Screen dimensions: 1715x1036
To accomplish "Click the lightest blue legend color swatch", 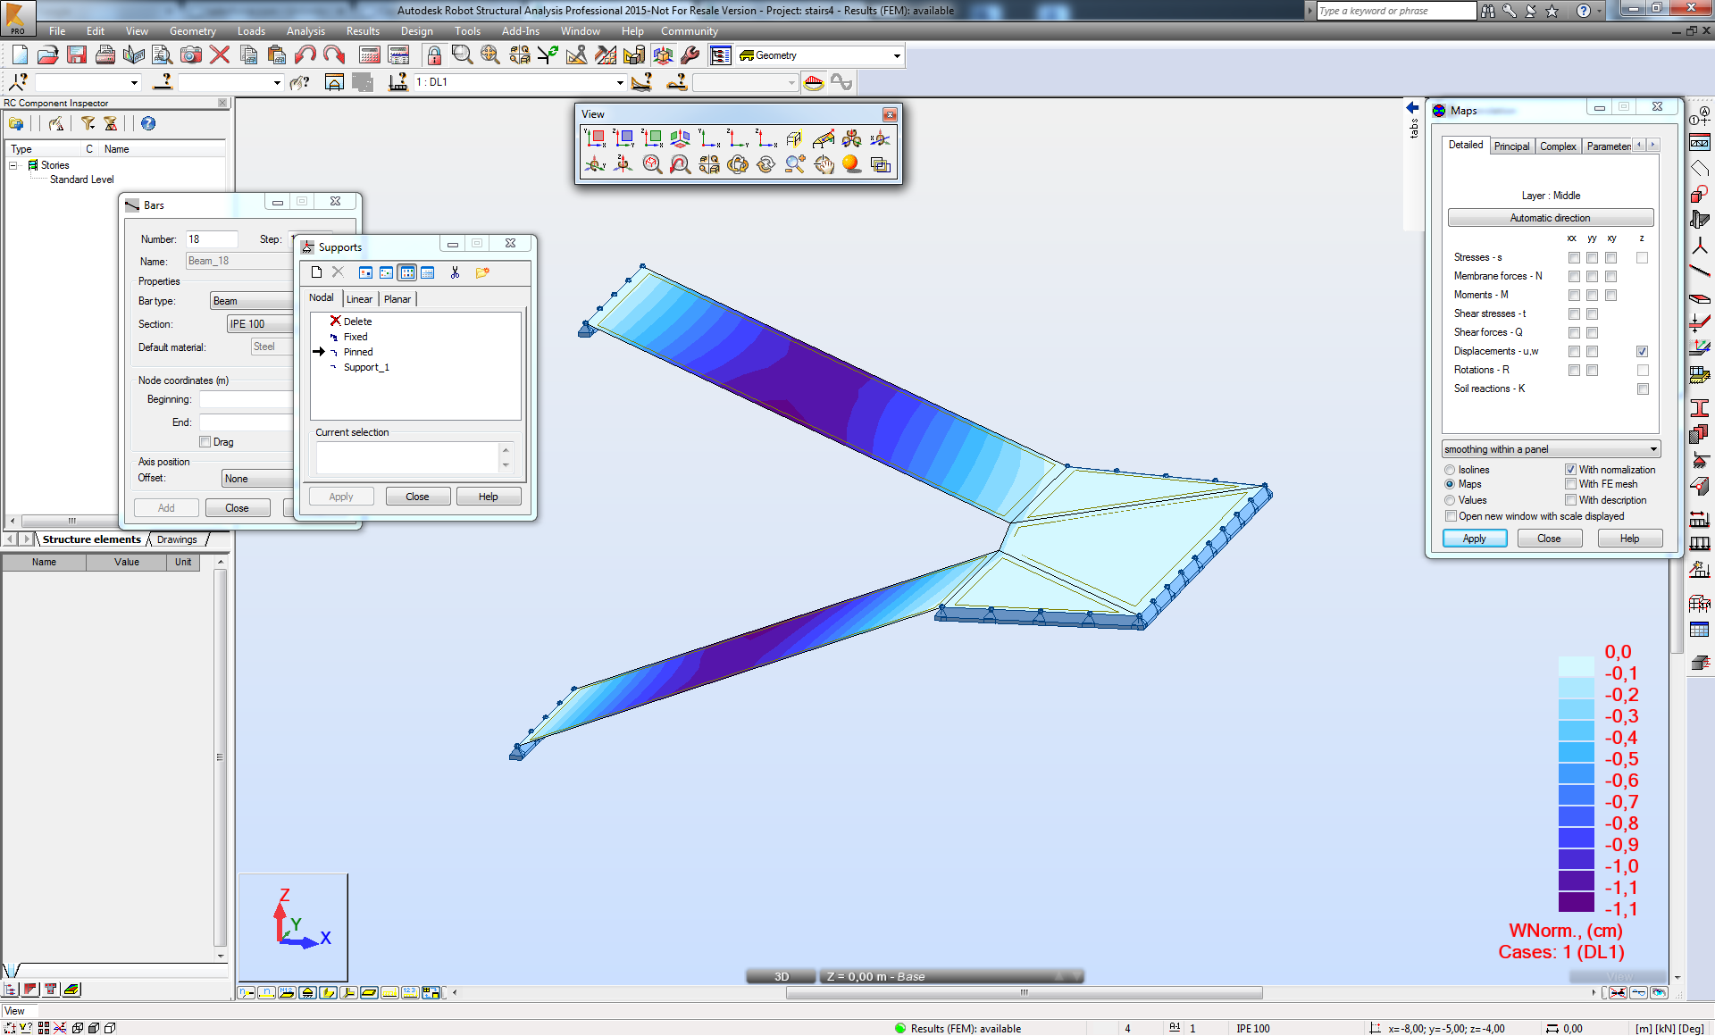I will 1576,667.
